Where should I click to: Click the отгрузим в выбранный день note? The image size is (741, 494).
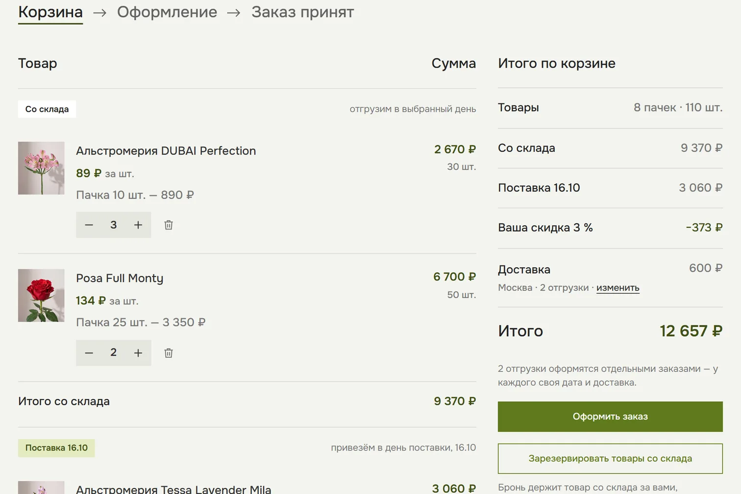point(413,109)
